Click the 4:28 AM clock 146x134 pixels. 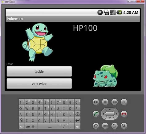coord(131,12)
